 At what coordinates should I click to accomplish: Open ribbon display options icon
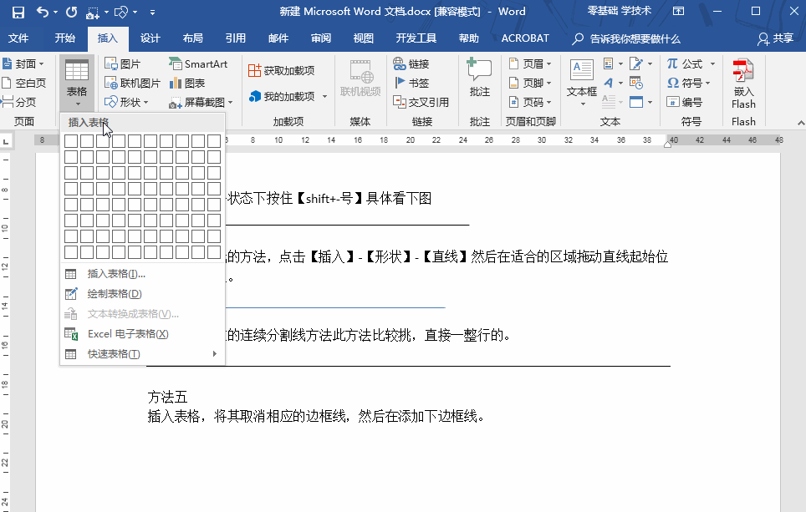pyautogui.click(x=679, y=11)
